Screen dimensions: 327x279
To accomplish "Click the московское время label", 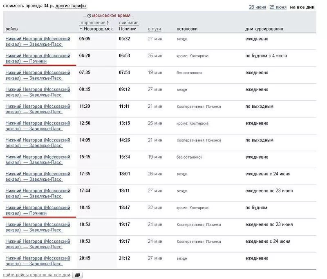I will 111,15.
